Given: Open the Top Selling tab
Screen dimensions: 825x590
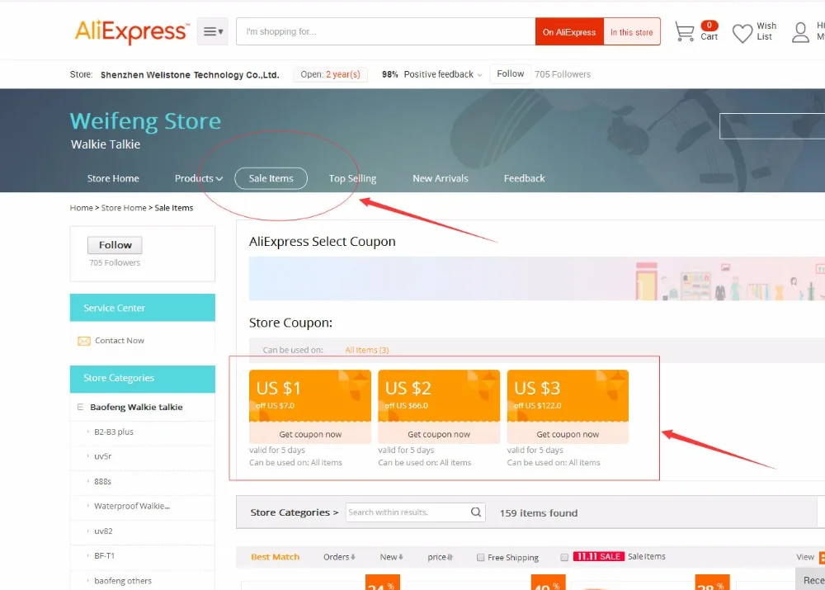Looking at the screenshot, I should [352, 178].
